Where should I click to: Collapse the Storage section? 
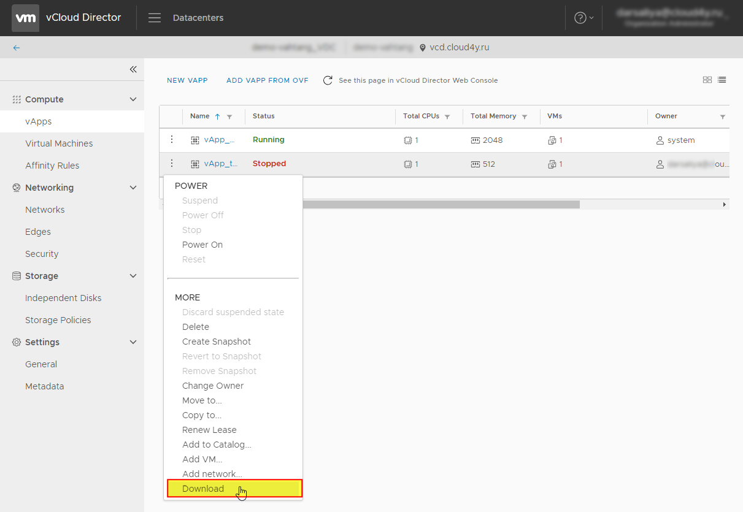pyautogui.click(x=133, y=276)
